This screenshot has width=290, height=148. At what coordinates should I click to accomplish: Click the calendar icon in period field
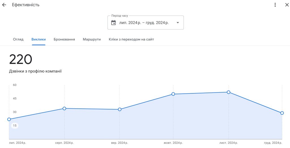pos(114,23)
